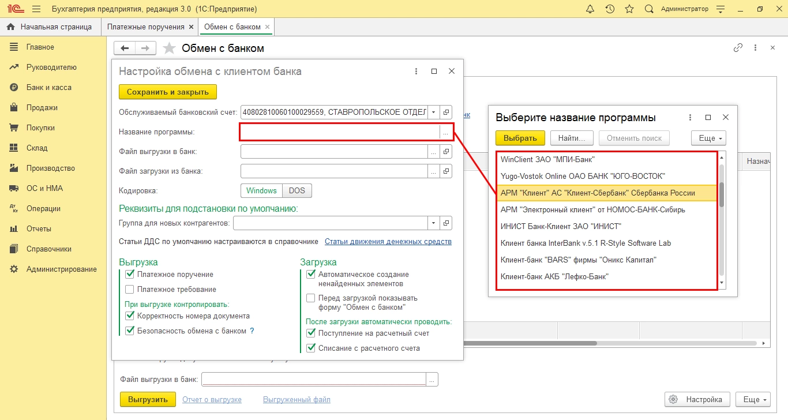Screen dimensions: 788x420
Task: Open the history clock icon
Action: [x=610, y=9]
